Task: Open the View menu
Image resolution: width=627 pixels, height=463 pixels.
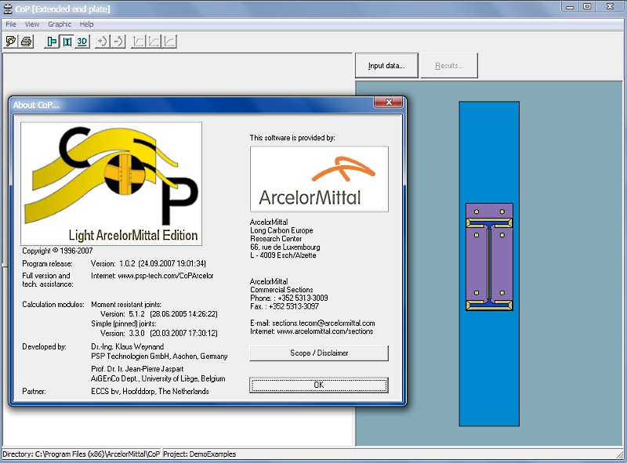Action: [x=32, y=24]
